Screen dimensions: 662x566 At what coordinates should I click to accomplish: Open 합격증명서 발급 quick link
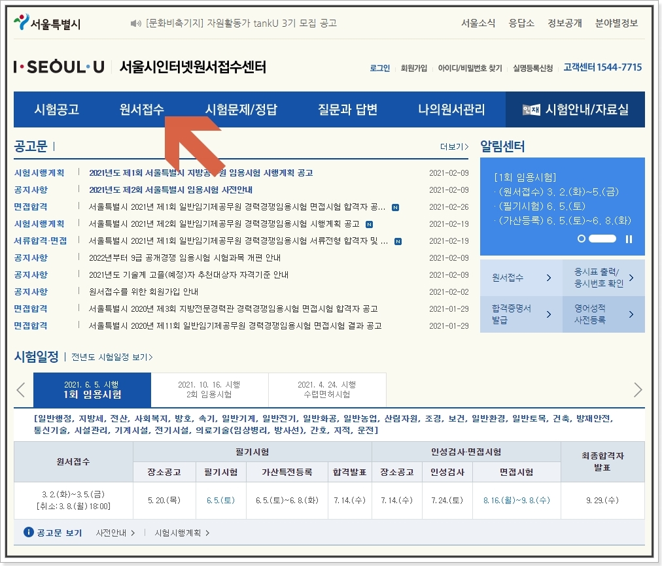pyautogui.click(x=521, y=314)
